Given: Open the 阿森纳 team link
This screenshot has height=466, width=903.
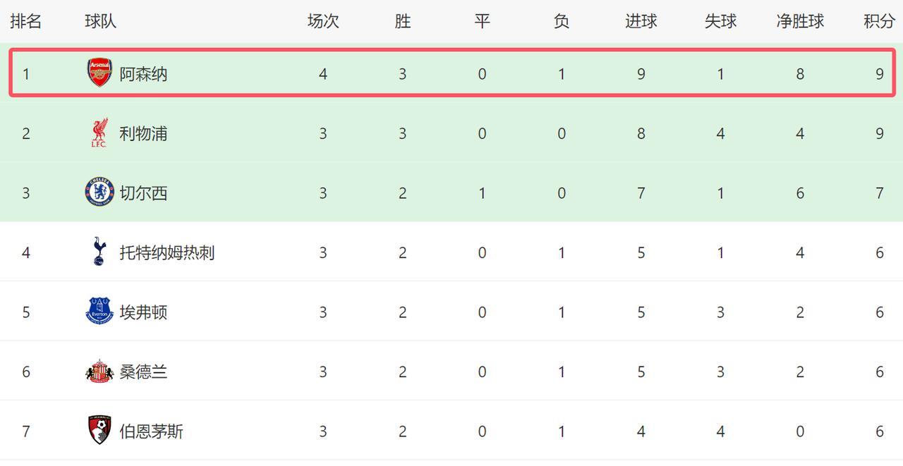Looking at the screenshot, I should 143,74.
